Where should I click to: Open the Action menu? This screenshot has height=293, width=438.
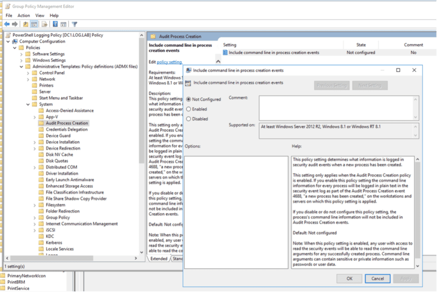click(x=23, y=15)
